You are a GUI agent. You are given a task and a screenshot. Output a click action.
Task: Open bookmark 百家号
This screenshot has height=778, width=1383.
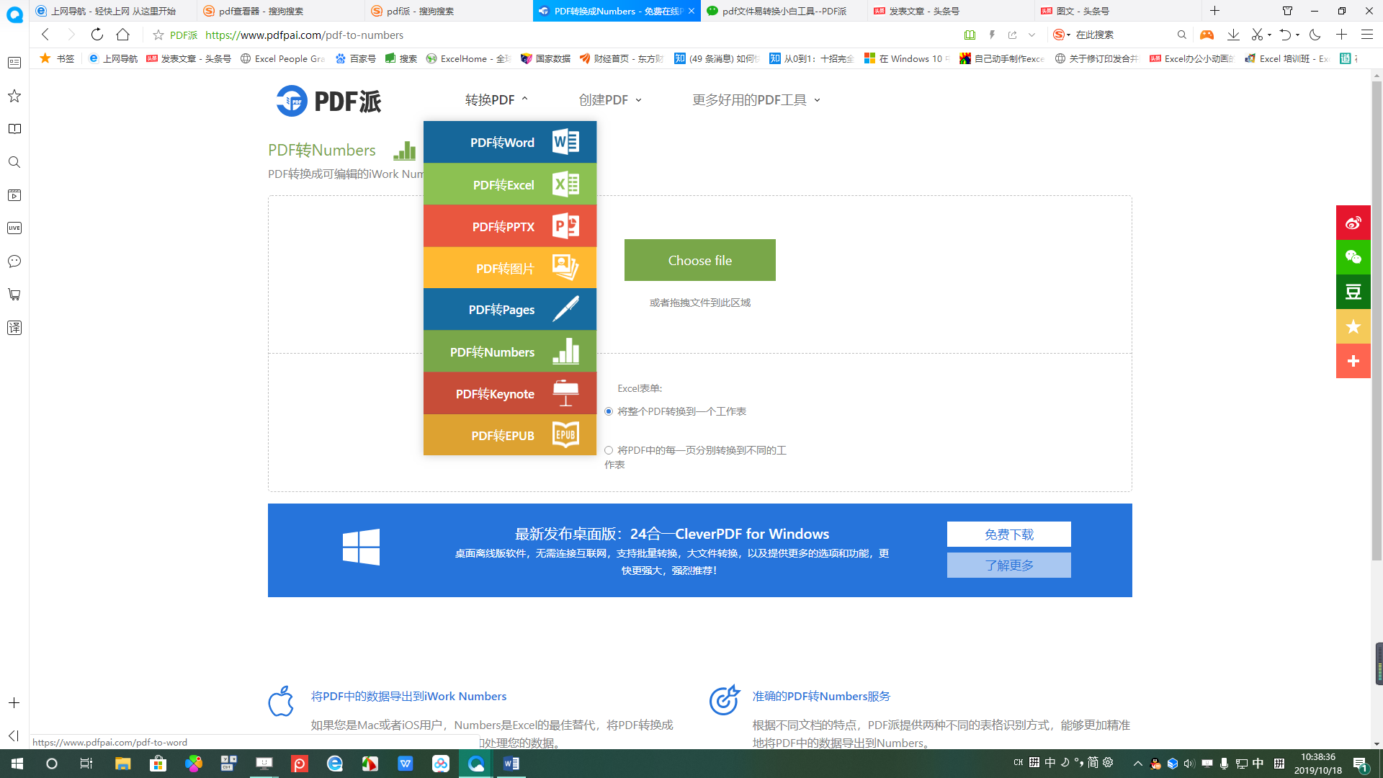click(x=356, y=58)
